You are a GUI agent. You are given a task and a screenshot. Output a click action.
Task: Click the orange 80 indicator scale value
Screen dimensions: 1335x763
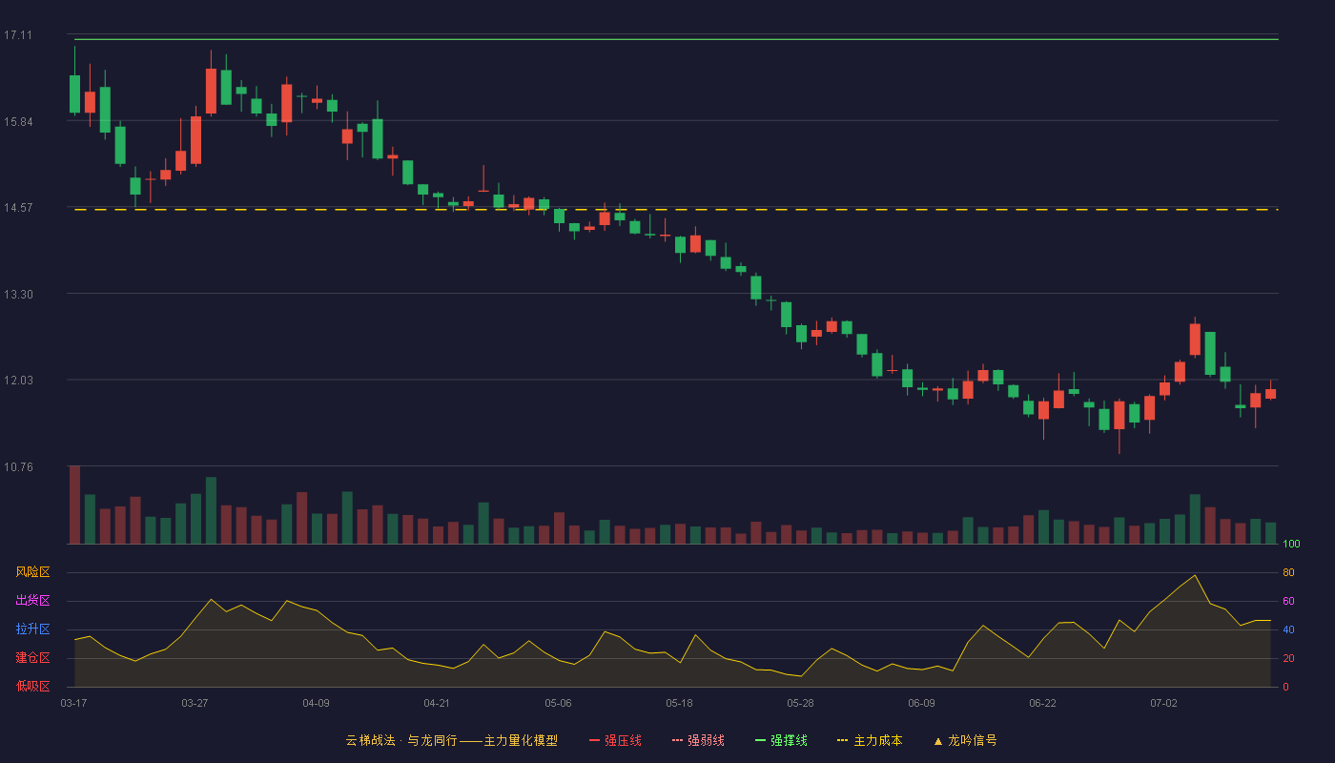[x=1288, y=572]
